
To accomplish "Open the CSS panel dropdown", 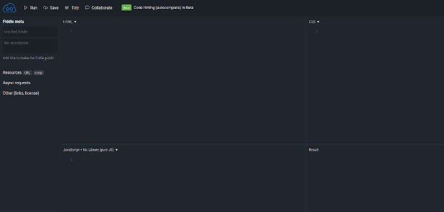I will (314, 22).
